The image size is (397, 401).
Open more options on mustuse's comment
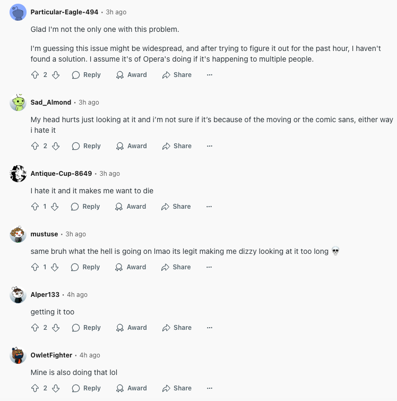(x=210, y=267)
